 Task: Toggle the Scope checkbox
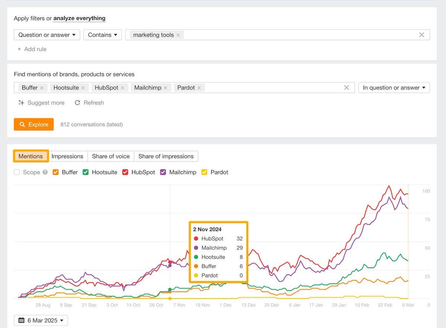tap(17, 172)
